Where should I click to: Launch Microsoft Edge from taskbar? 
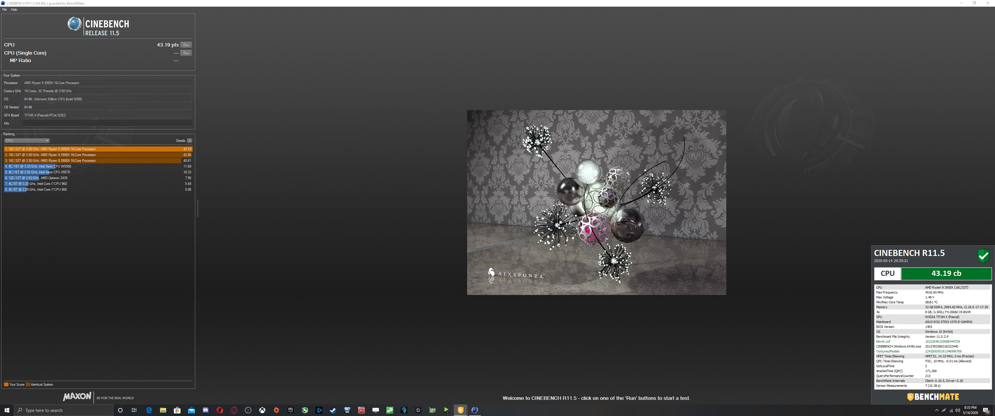[149, 410]
